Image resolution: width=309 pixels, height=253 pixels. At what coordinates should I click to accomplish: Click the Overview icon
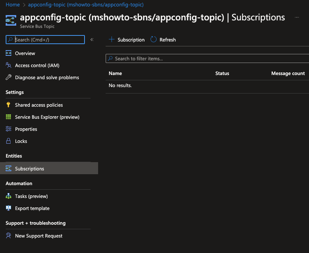pos(8,53)
